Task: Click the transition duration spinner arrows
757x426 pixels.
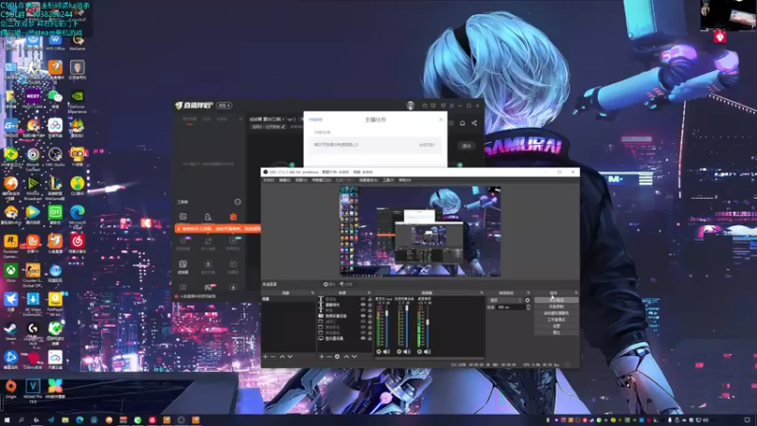Action: pos(529,307)
